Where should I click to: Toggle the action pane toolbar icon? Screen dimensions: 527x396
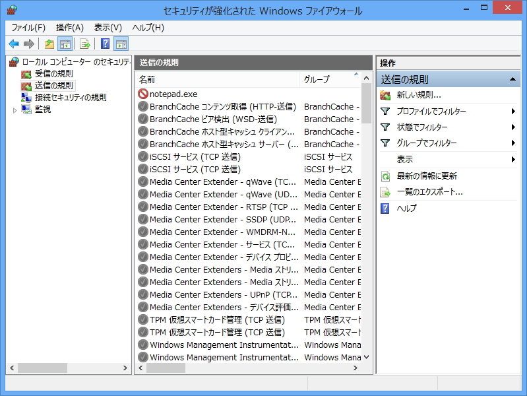pos(121,44)
